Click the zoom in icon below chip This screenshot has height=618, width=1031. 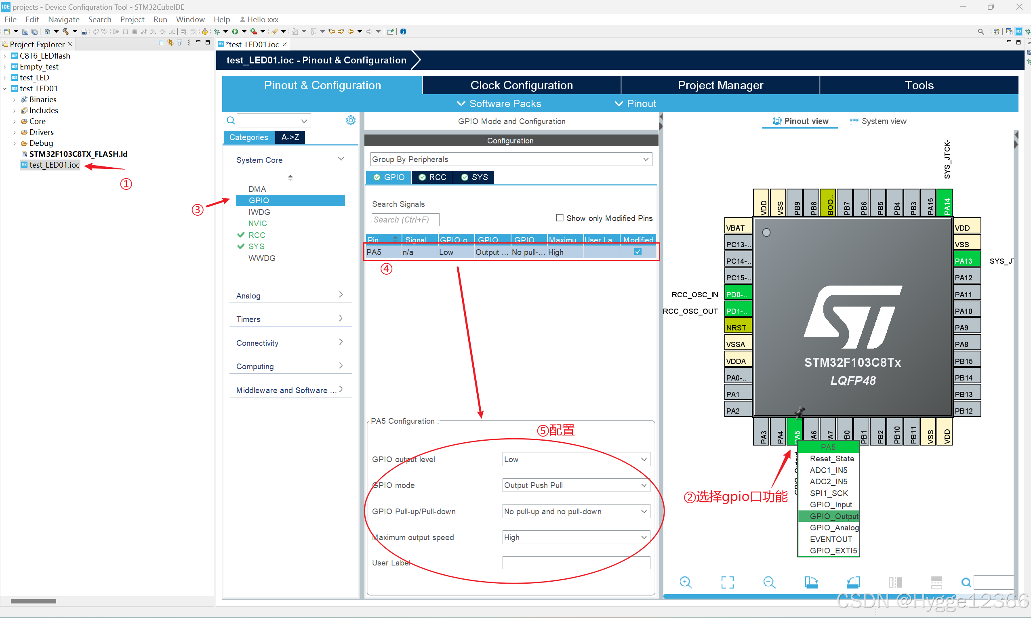pos(686,582)
